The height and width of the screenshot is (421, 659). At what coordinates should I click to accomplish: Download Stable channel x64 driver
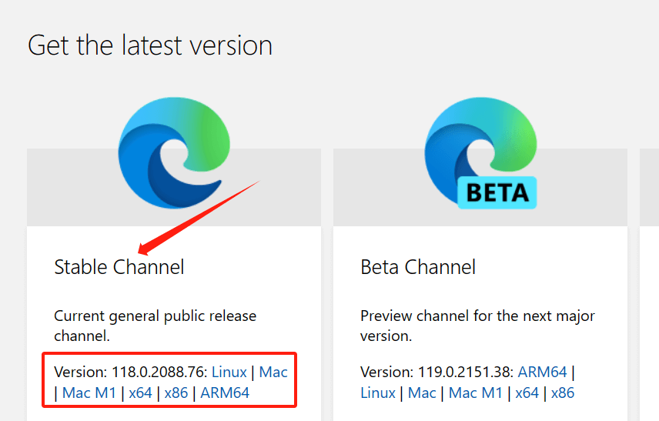point(140,393)
